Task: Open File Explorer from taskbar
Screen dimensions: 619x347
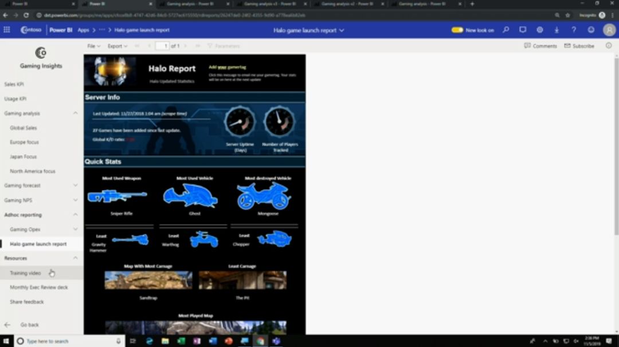Action: (x=165, y=341)
